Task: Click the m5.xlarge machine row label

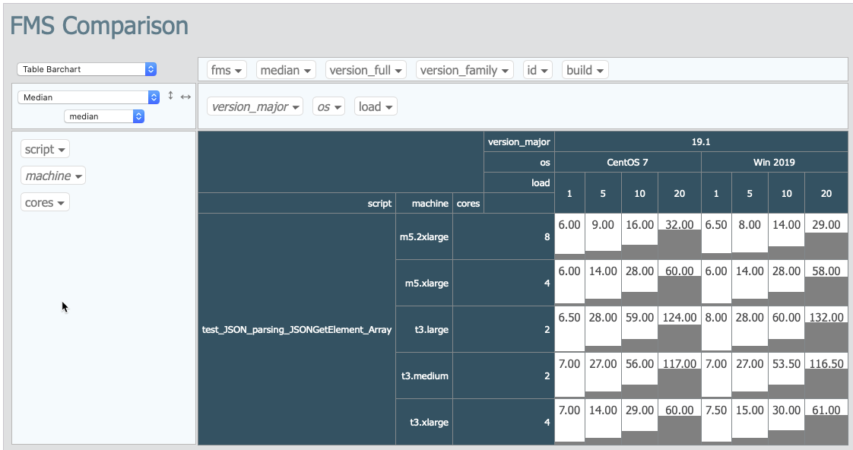Action: point(426,283)
